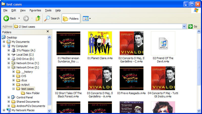Select the CVS folder icon
This screenshot has height=114, width=202.
point(18,76)
